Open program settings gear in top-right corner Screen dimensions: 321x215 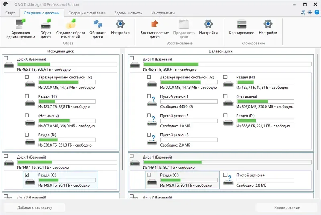coord(310,12)
